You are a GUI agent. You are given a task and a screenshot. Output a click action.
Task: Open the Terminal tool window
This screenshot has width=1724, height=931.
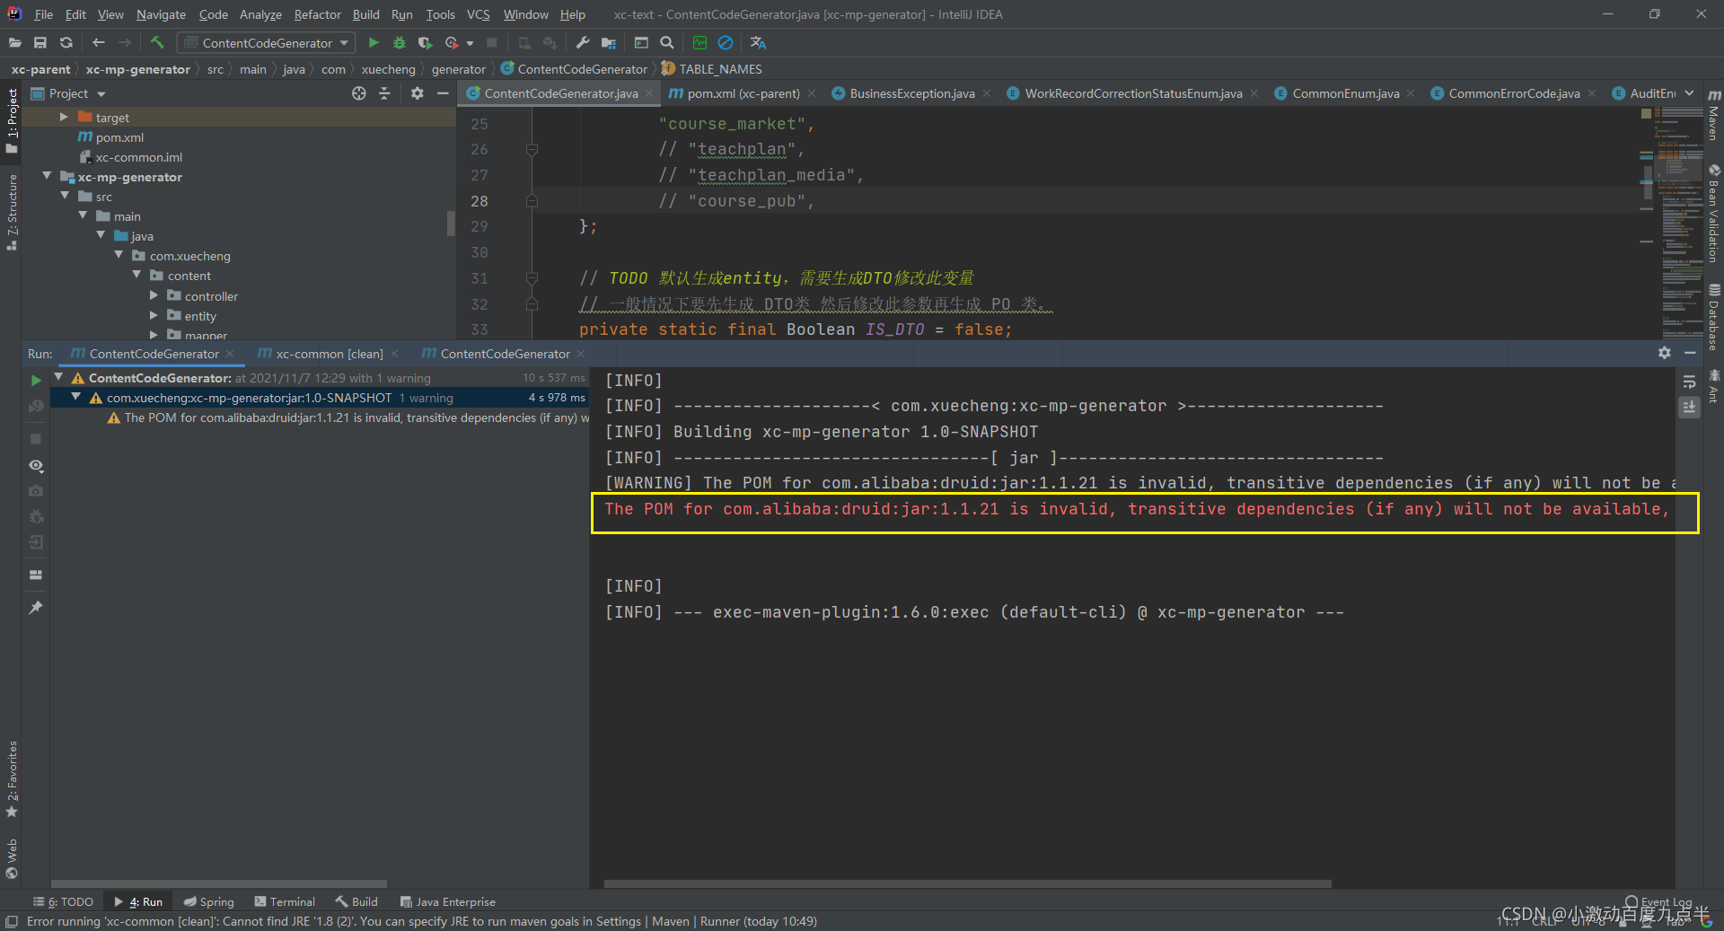pyautogui.click(x=285, y=901)
